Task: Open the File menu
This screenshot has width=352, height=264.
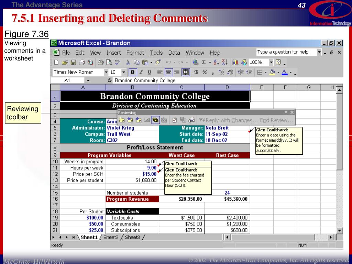Action: 66,53
